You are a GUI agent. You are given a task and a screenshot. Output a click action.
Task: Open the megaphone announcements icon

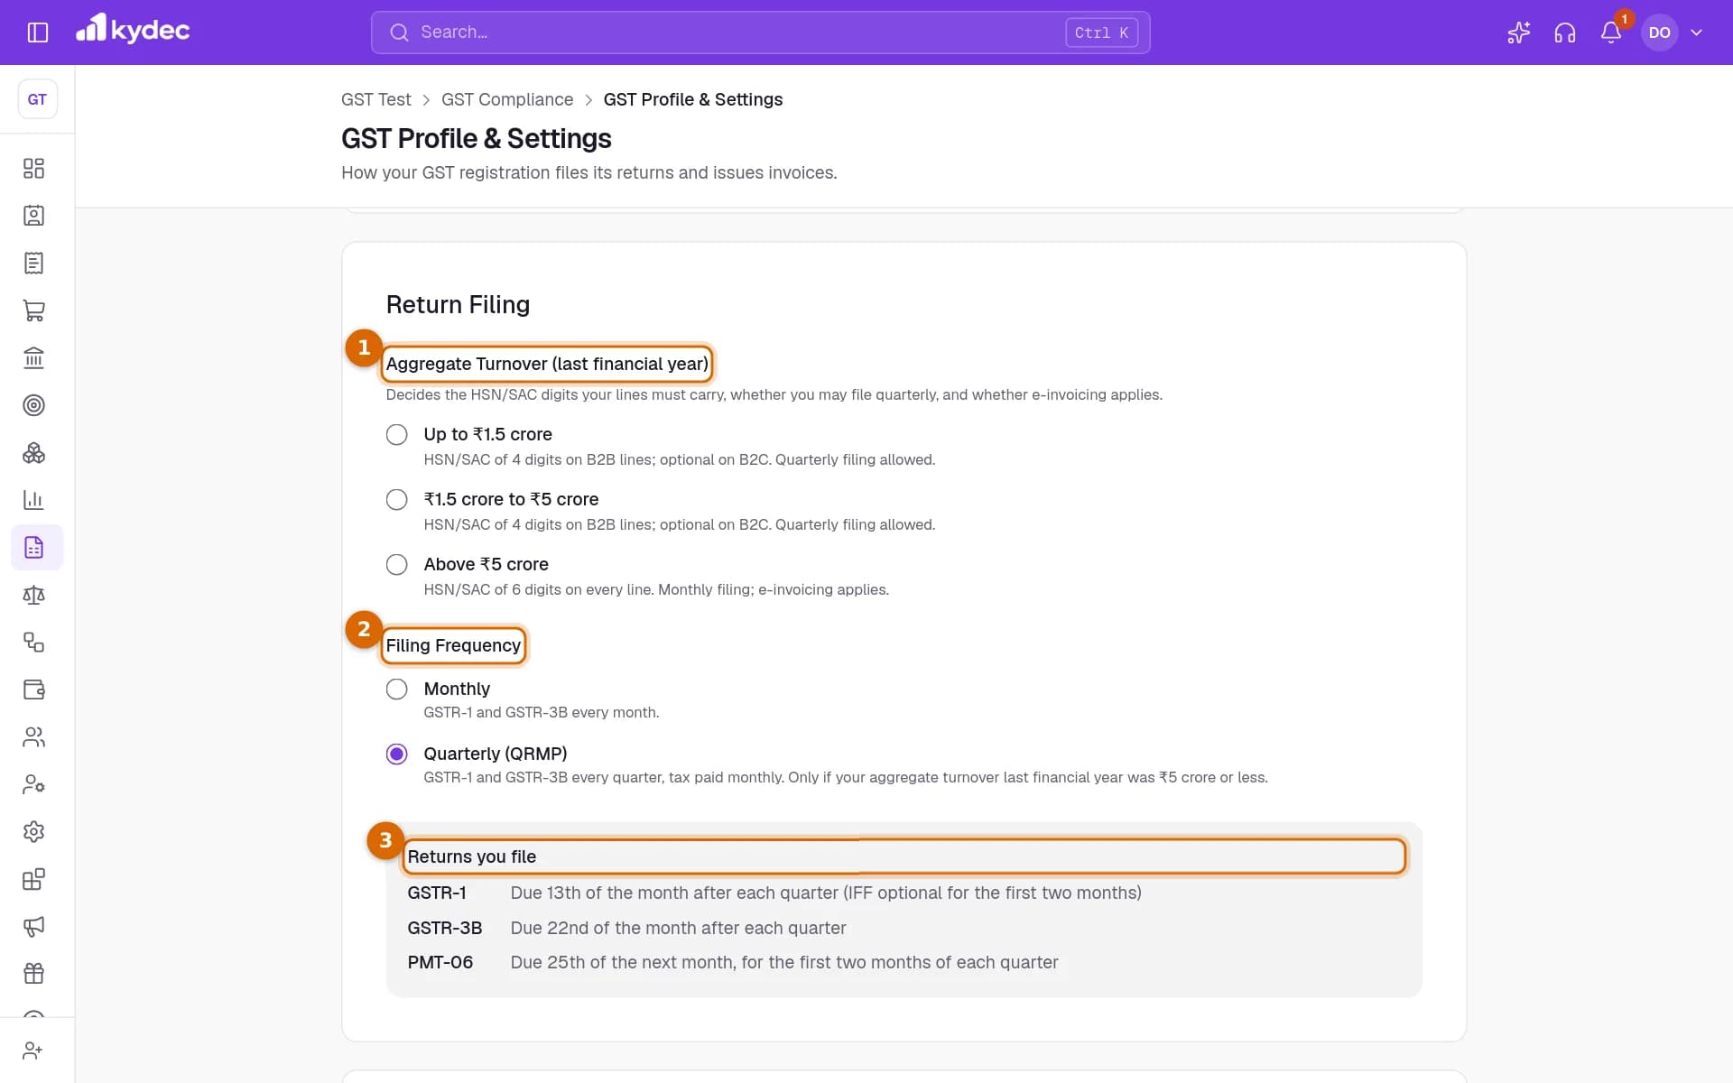(x=34, y=927)
